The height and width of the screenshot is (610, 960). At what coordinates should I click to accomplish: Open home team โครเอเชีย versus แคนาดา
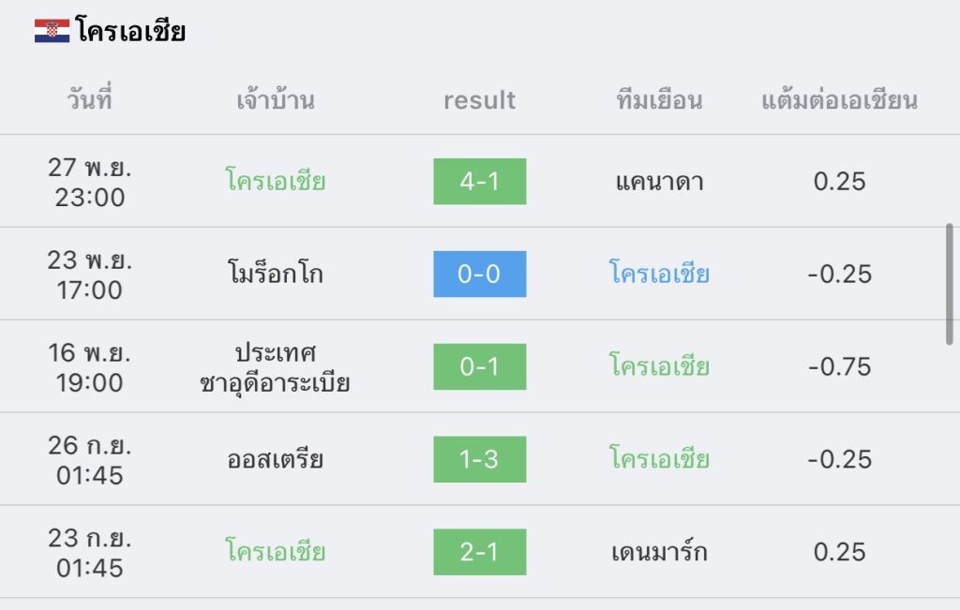click(275, 180)
